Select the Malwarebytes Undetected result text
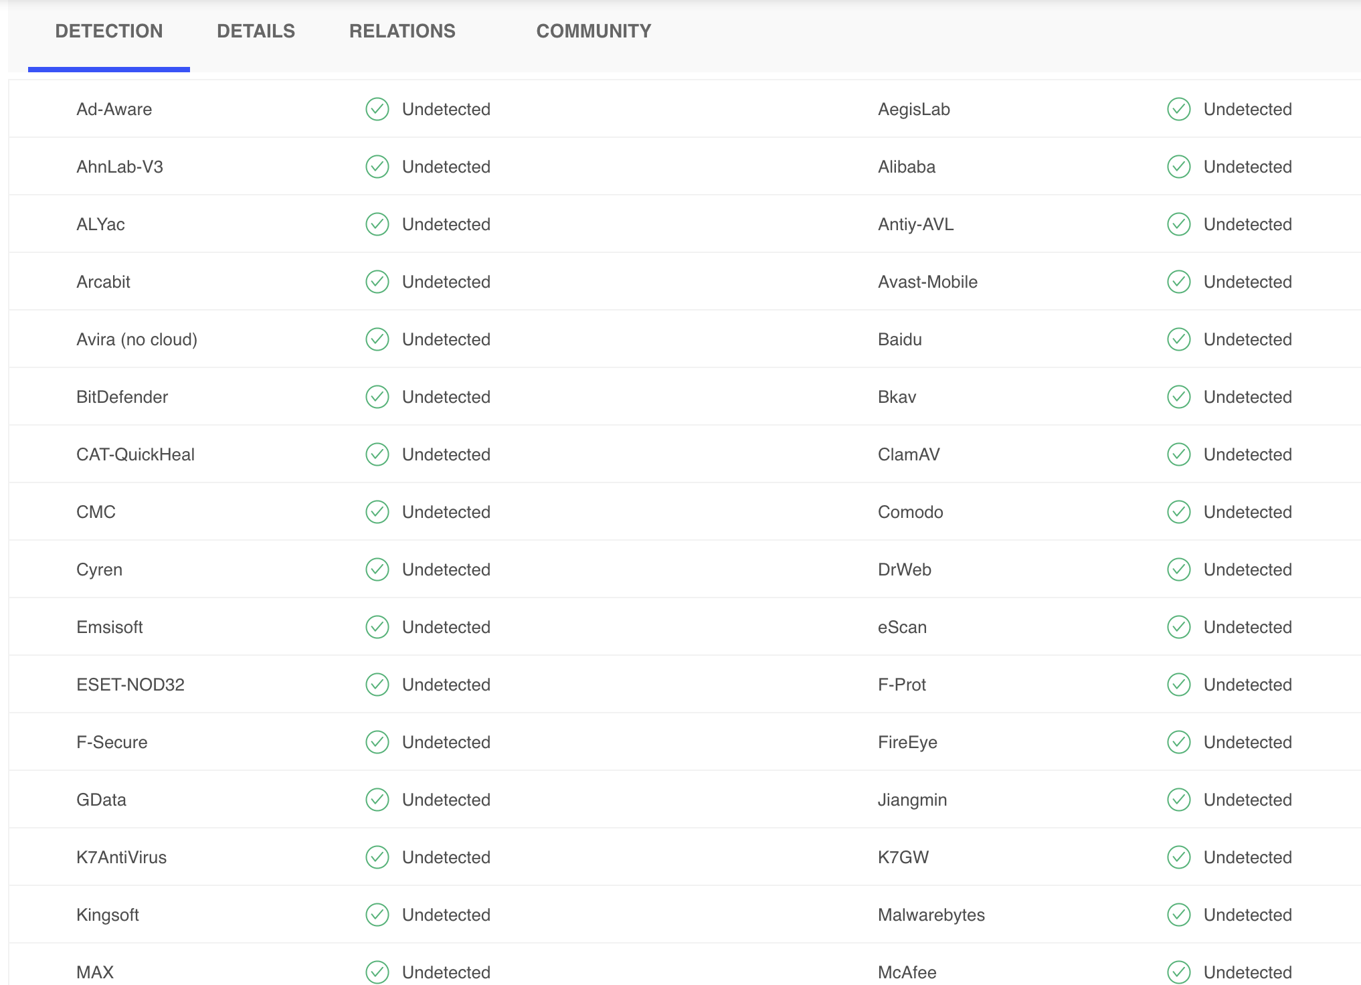1361x985 pixels. [x=1248, y=915]
